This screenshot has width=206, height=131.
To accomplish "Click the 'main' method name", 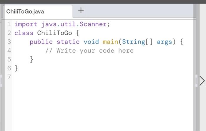I will click(110, 42).
